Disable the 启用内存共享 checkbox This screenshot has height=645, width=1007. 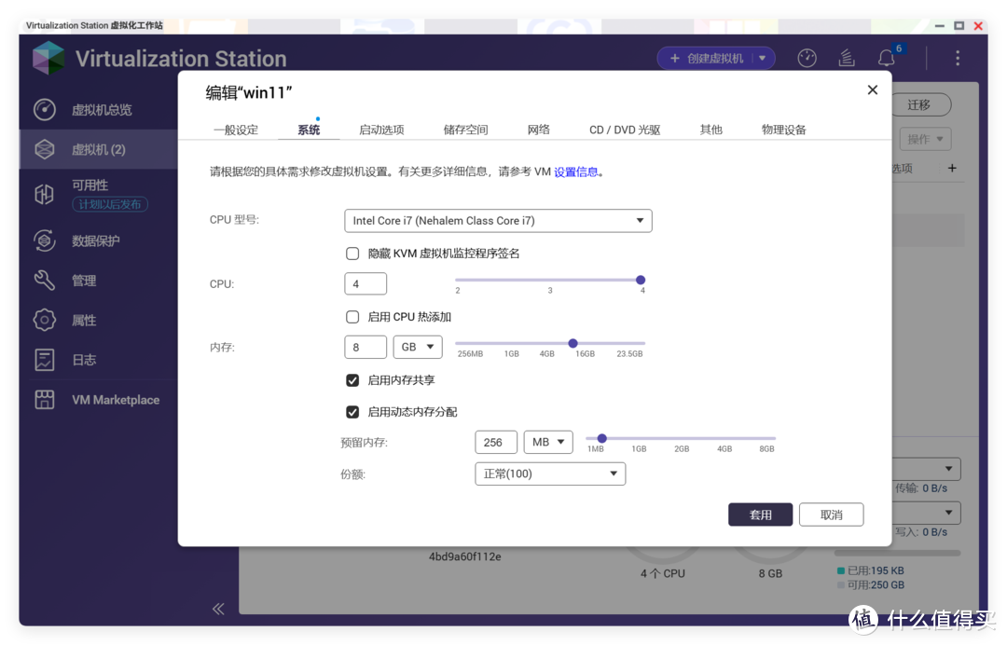pos(352,380)
